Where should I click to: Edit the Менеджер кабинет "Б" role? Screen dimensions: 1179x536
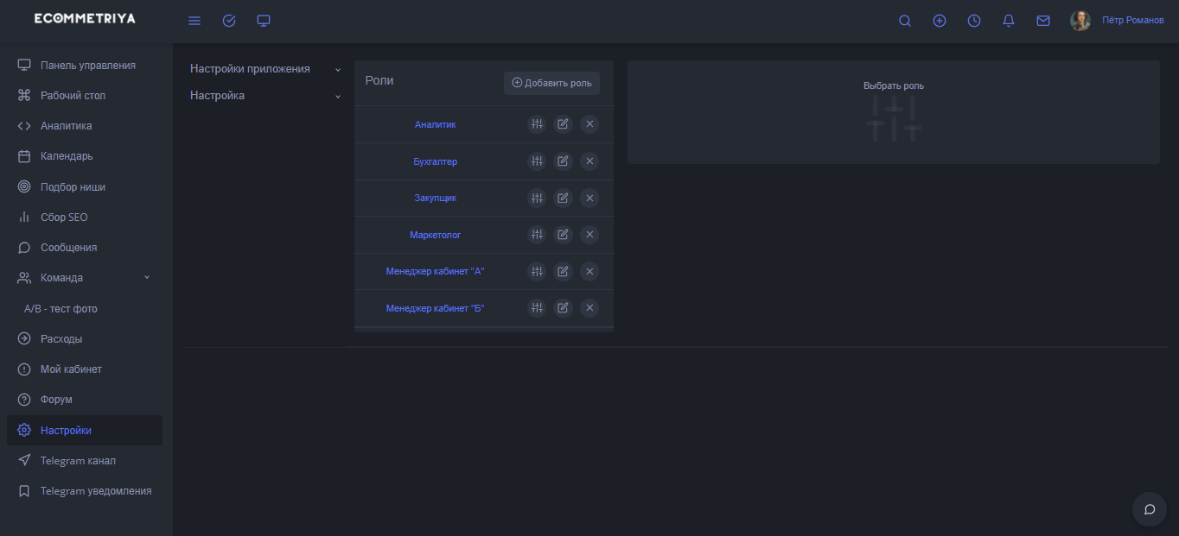point(563,308)
